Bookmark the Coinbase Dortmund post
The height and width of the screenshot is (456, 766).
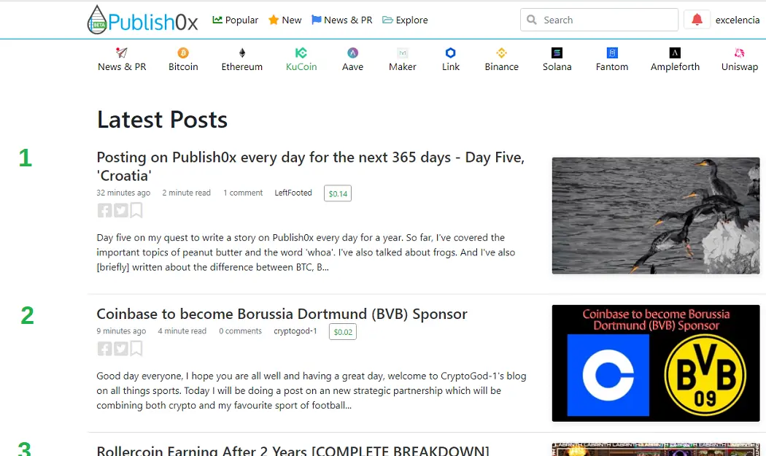pyautogui.click(x=136, y=349)
